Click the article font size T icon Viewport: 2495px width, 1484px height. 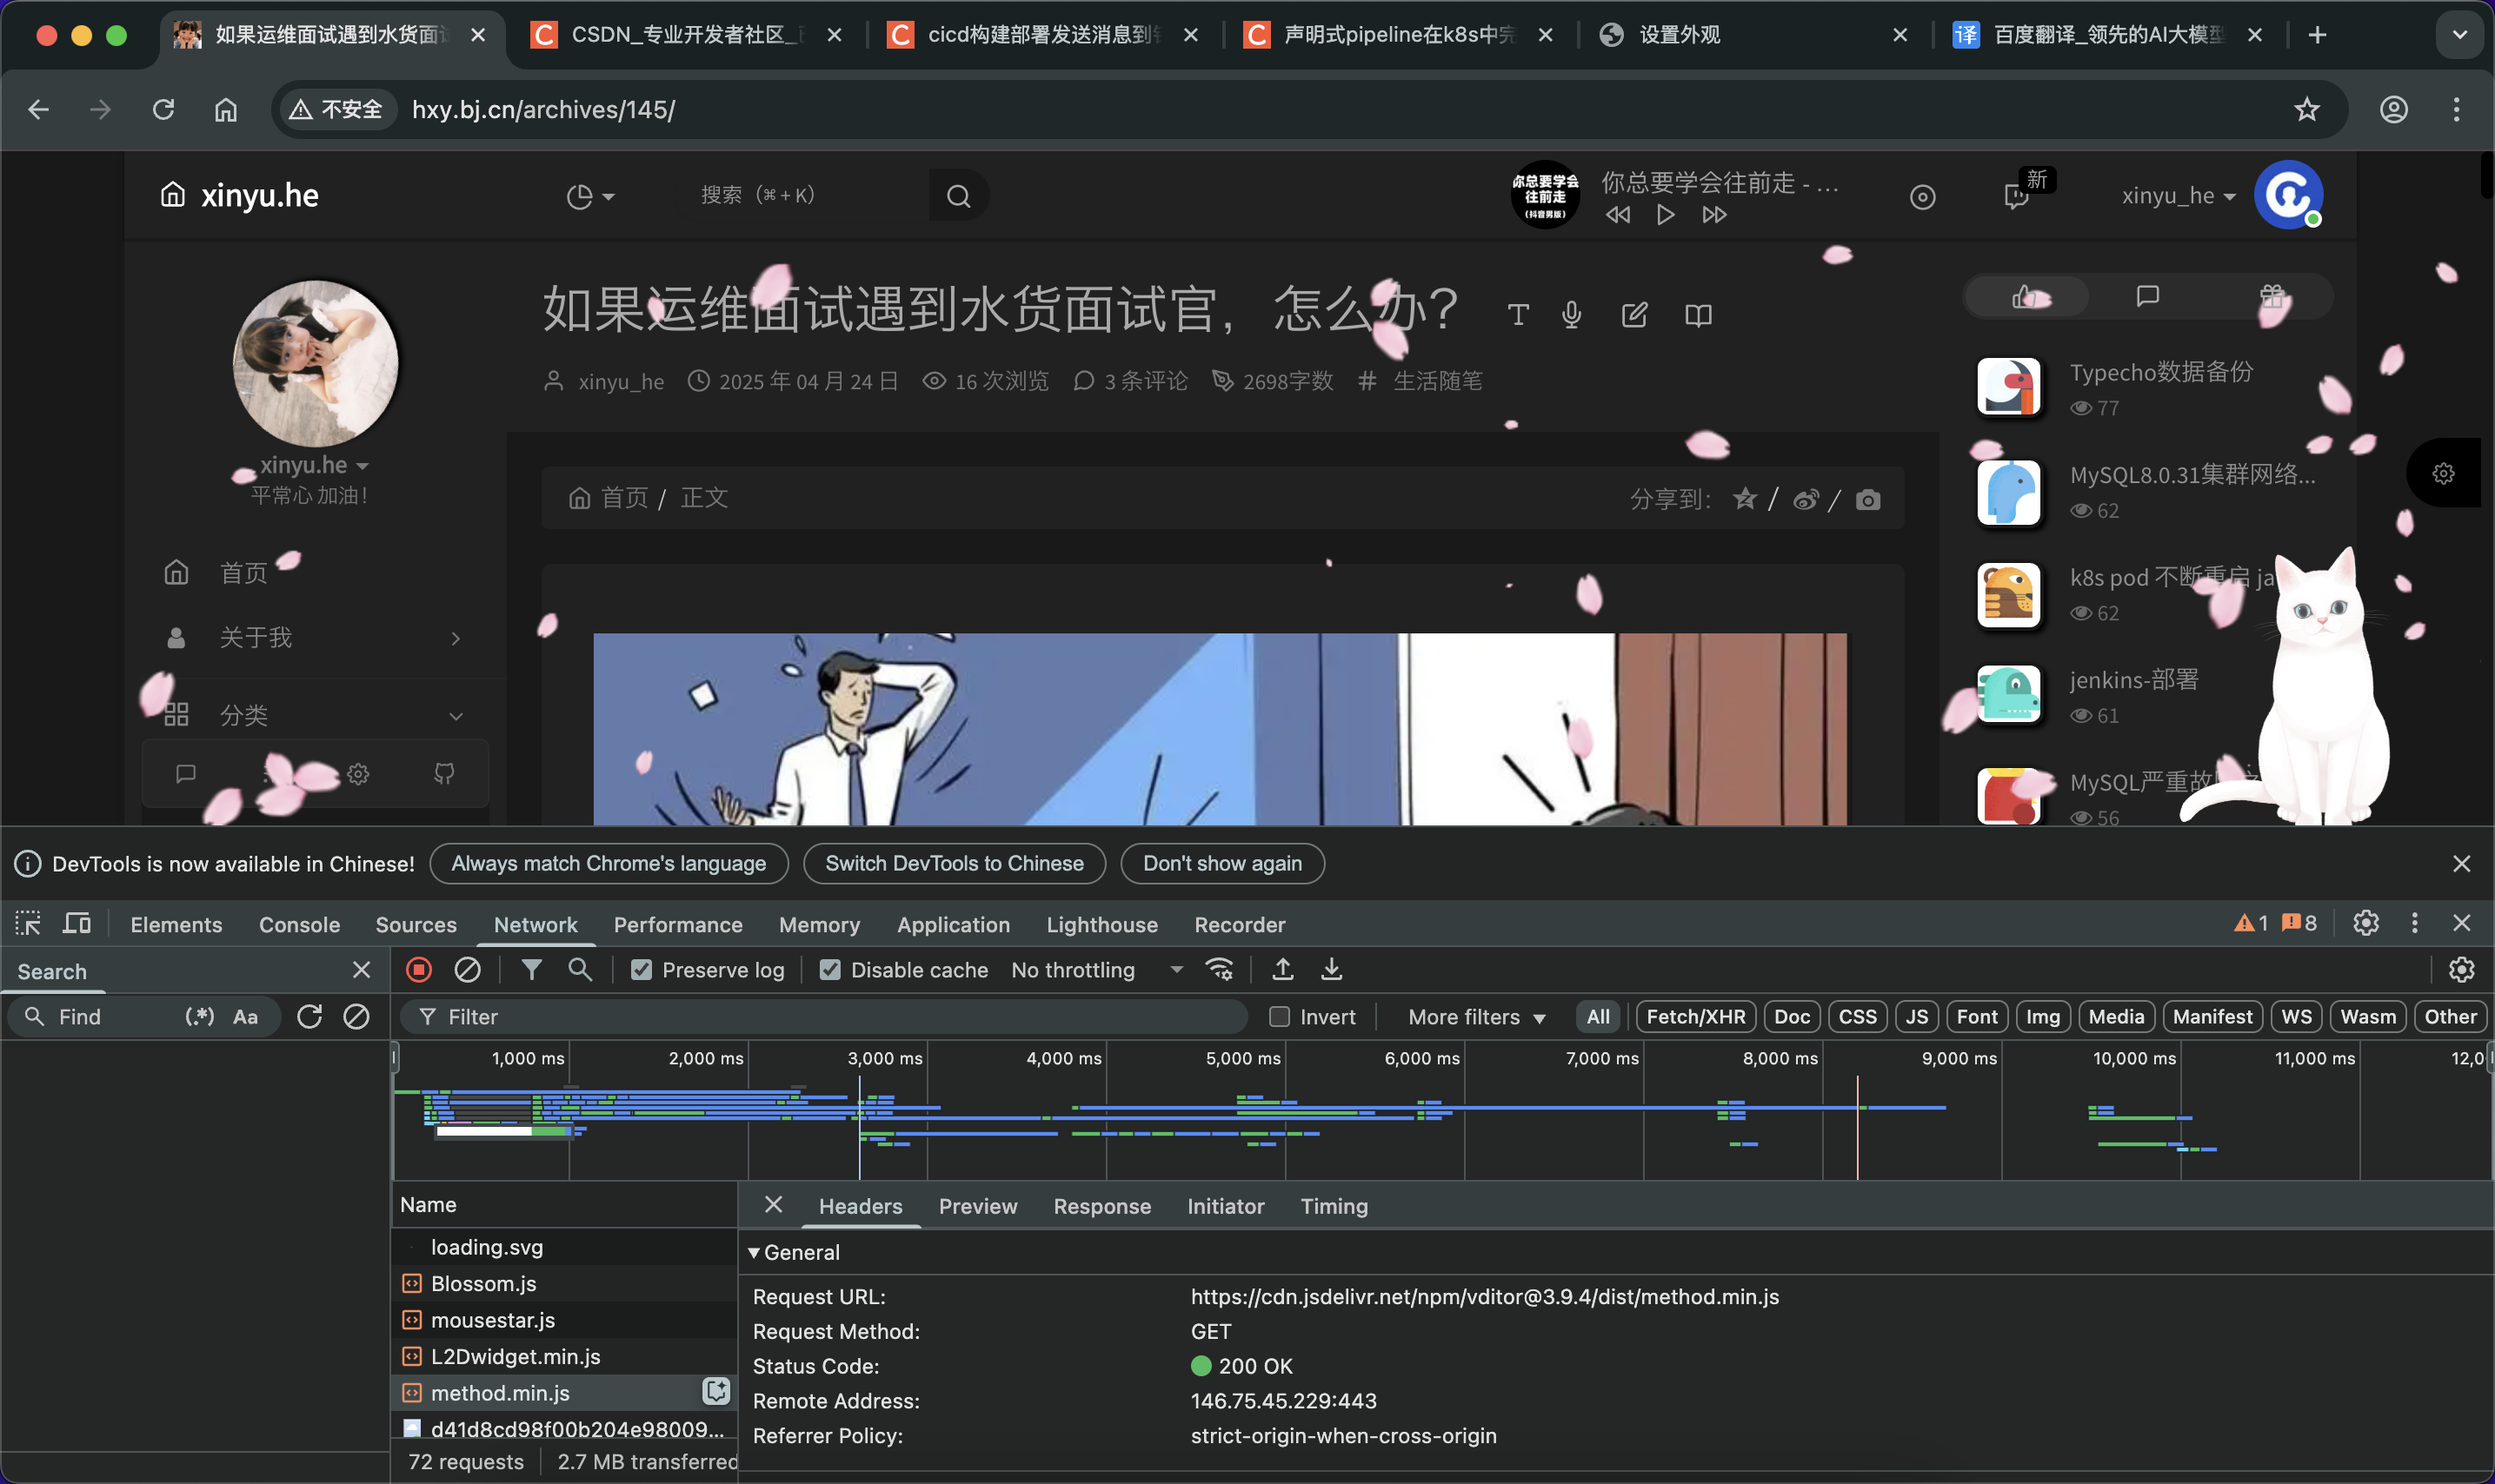point(1518,315)
